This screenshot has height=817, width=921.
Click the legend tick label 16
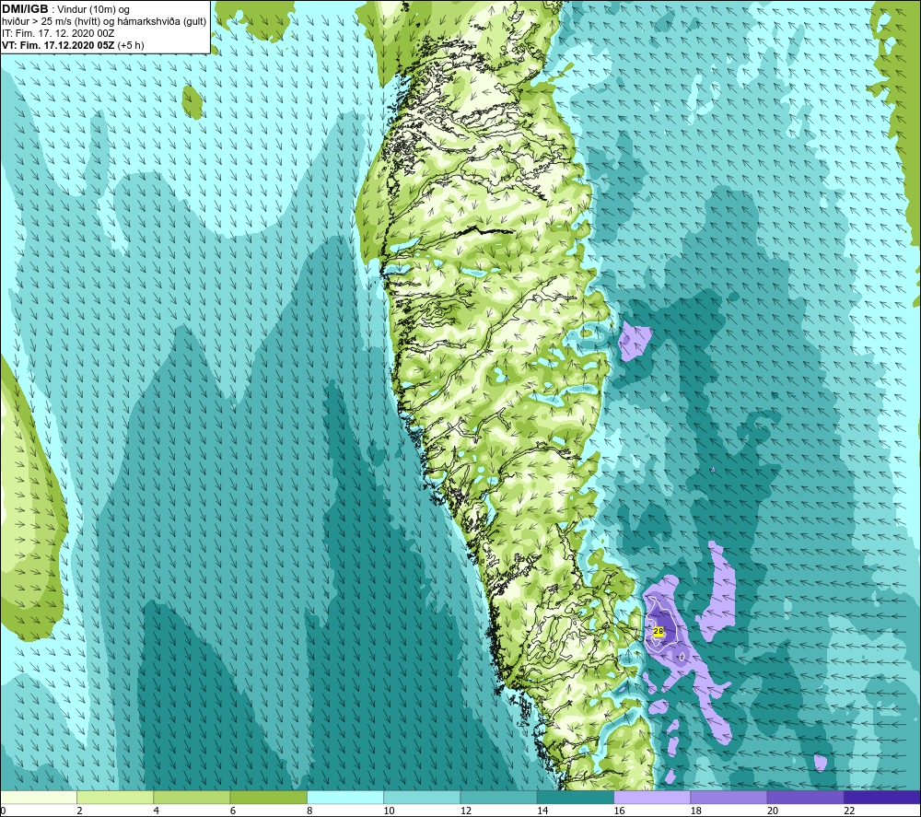[x=619, y=811]
